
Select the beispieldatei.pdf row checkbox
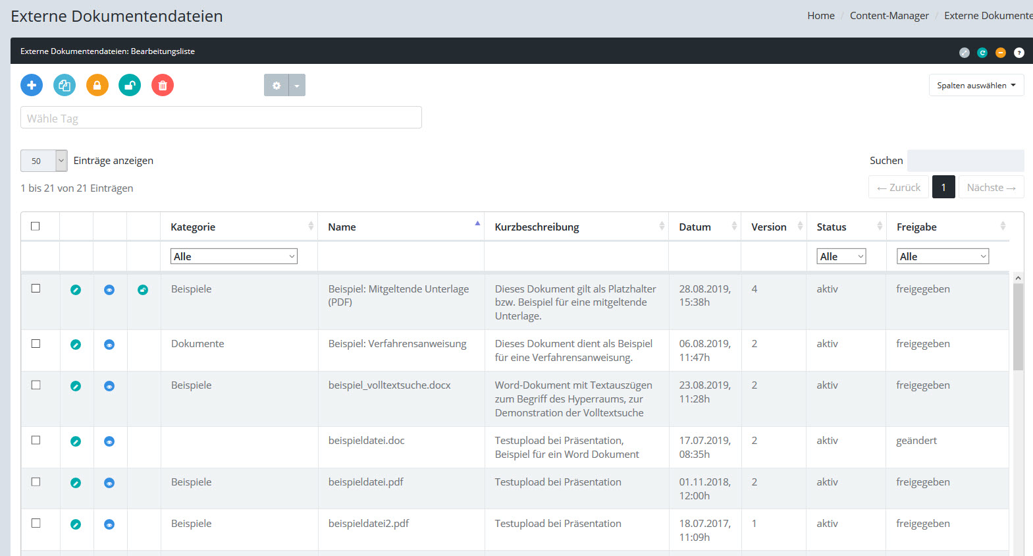(36, 482)
